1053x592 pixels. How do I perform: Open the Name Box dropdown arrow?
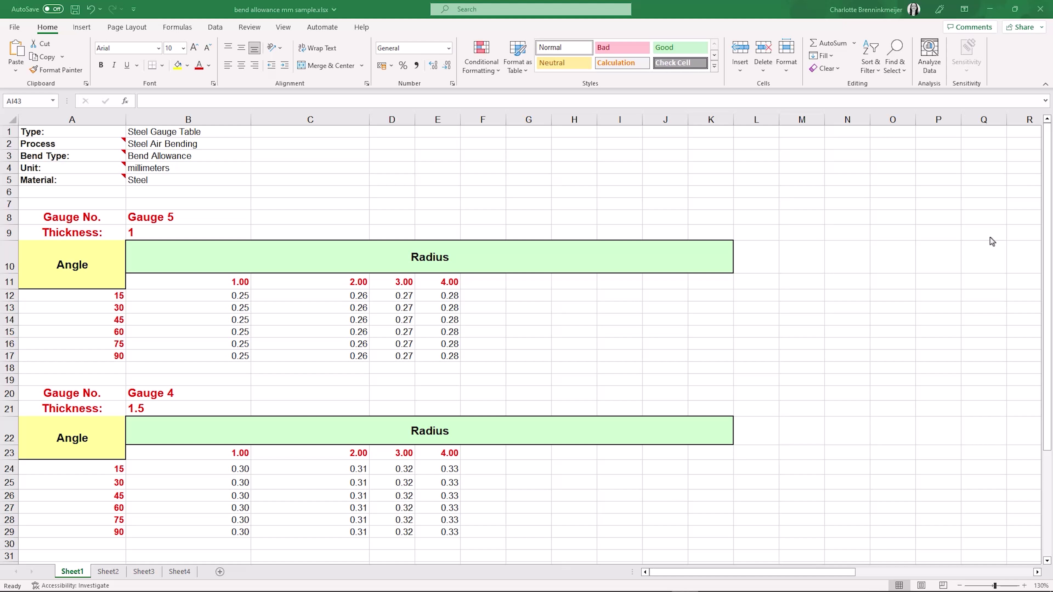pyautogui.click(x=53, y=101)
